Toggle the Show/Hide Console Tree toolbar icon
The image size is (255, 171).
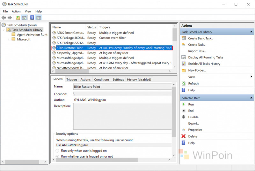pos(25,18)
